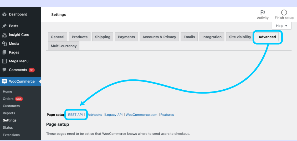Click the red 30 comments badge
The width and height of the screenshot is (297, 141).
click(32, 70)
